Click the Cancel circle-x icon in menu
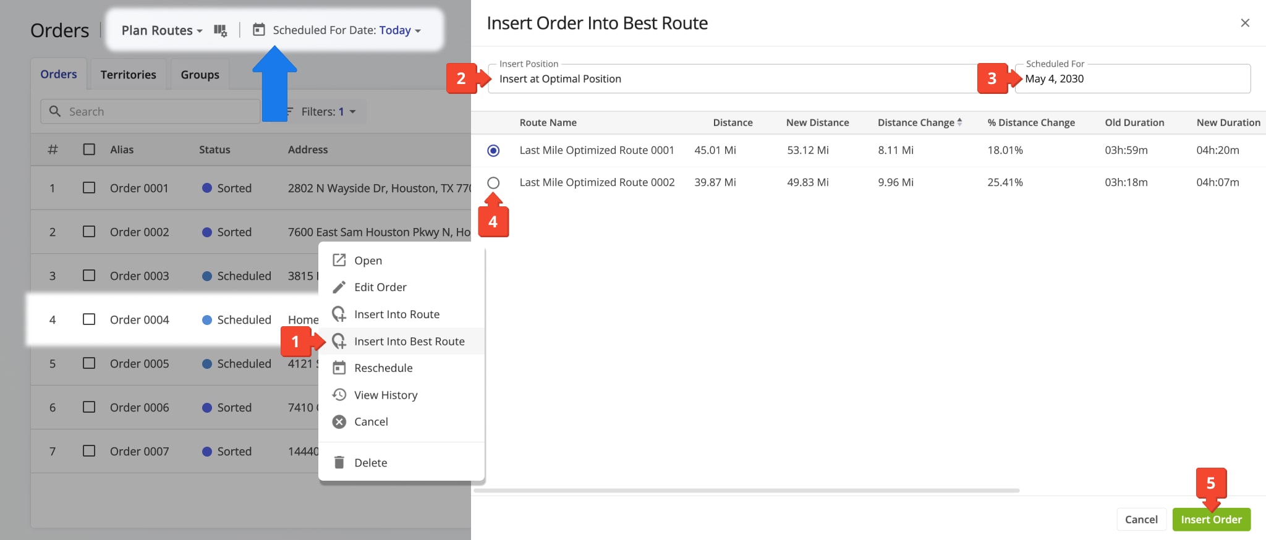Viewport: 1266px width, 540px height. coord(339,421)
